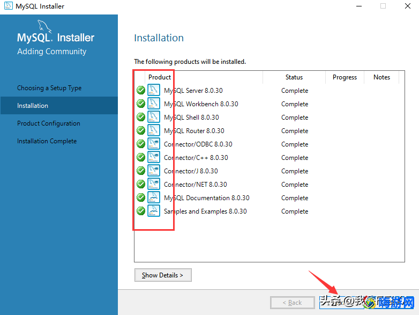Image resolution: width=419 pixels, height=315 pixels.
Task: Click Complete status for Connector/ODBC
Action: point(295,144)
